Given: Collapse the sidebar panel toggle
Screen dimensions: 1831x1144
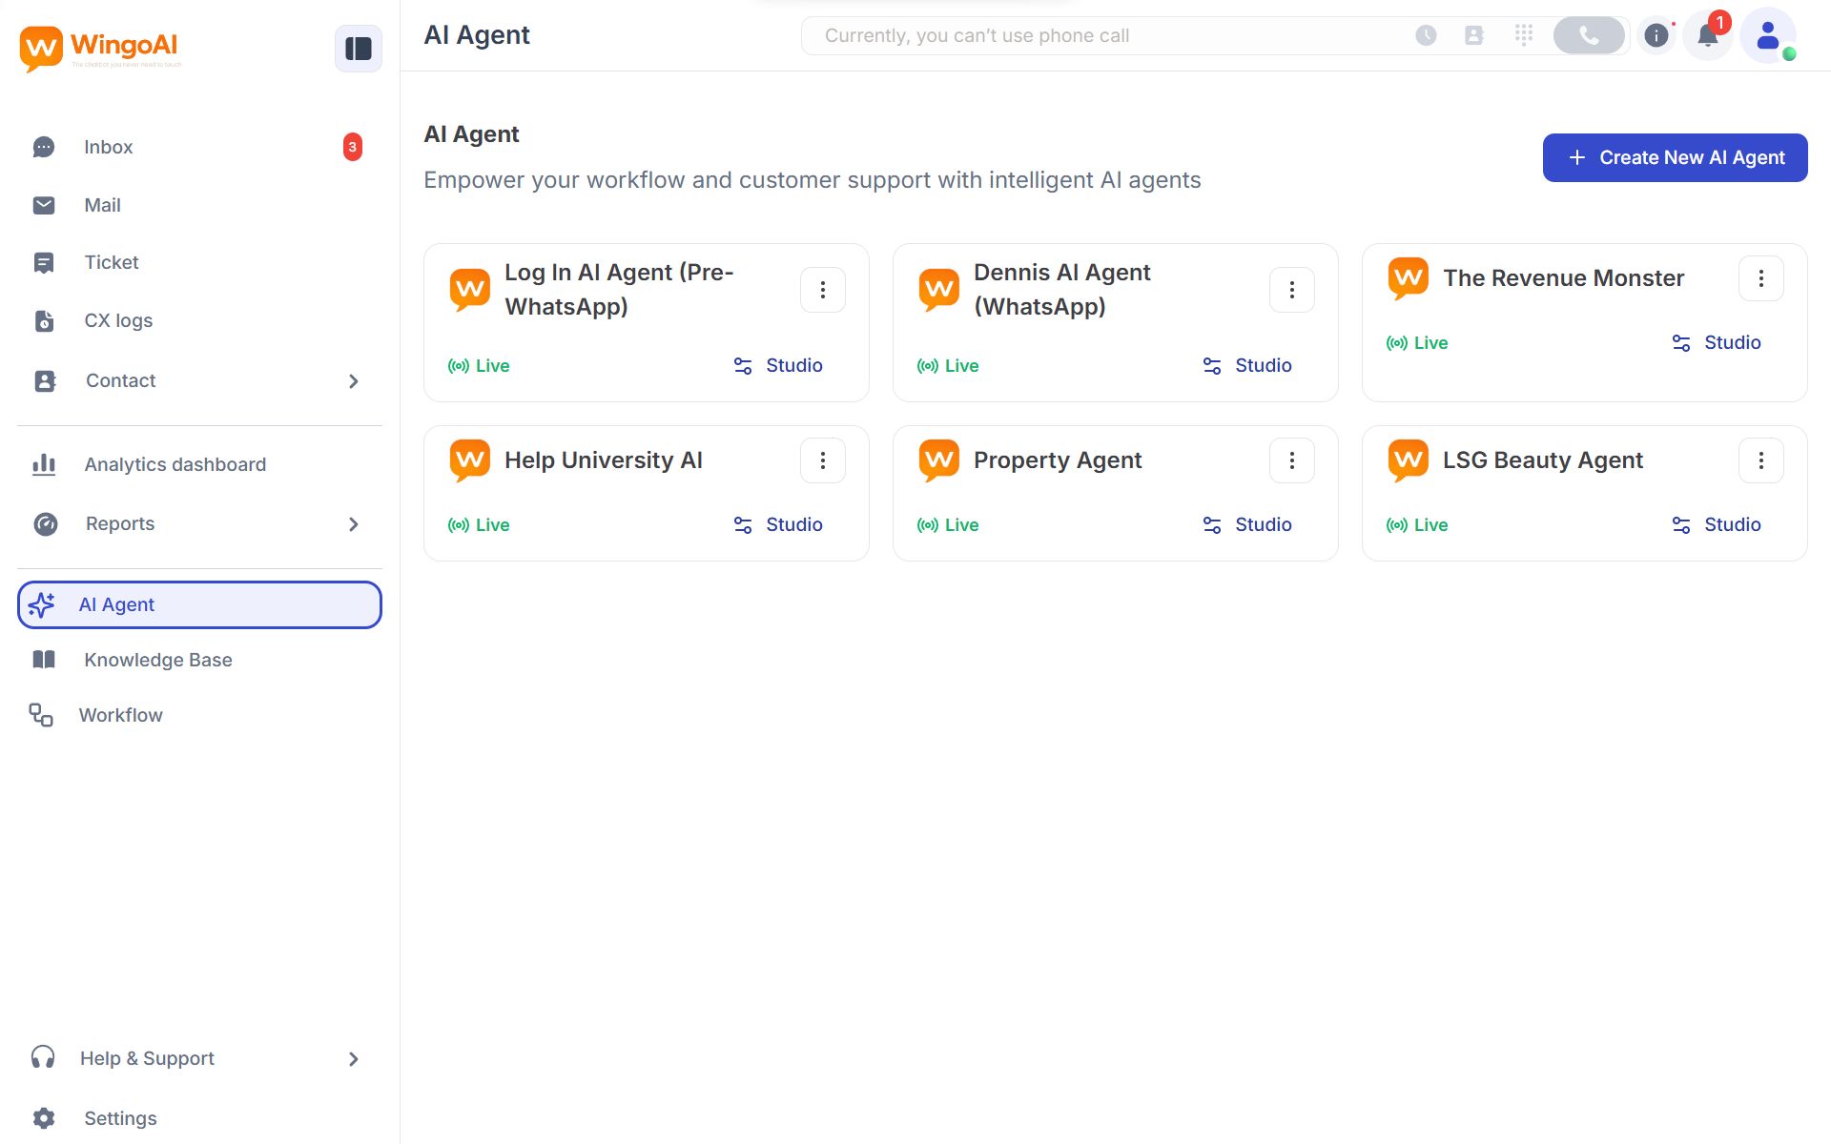Looking at the screenshot, I should (x=358, y=49).
